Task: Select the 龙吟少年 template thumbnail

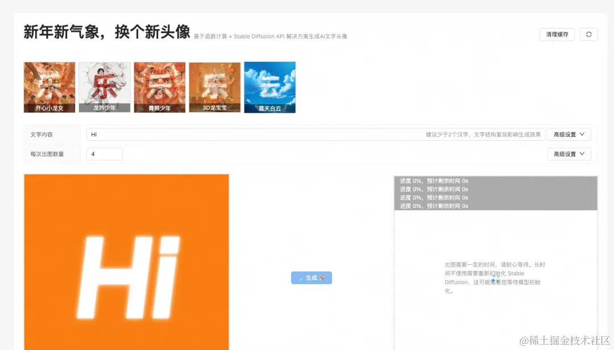Action: tap(104, 87)
